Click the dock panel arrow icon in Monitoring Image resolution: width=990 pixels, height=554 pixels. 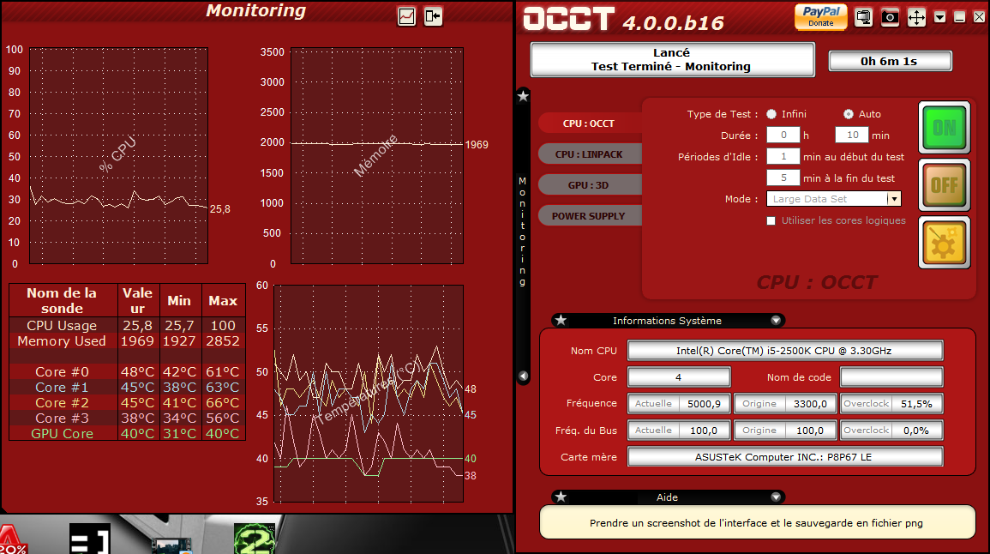tap(433, 16)
